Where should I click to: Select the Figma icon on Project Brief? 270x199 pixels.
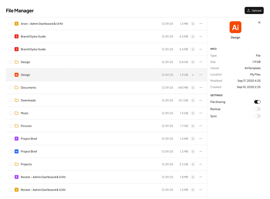(x=16, y=138)
